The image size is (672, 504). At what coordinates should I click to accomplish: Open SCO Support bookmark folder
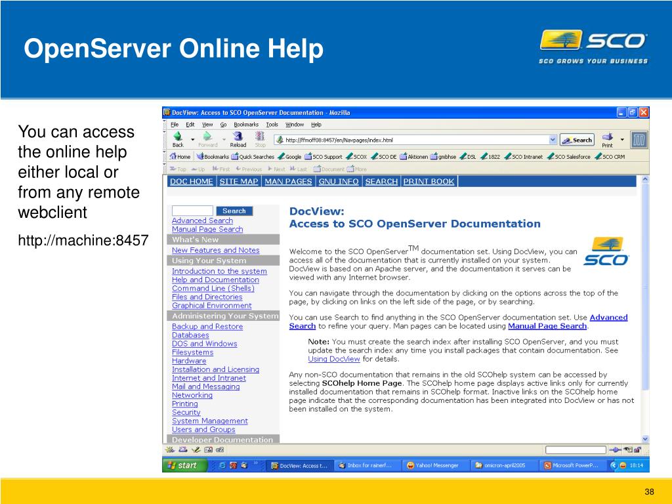tap(323, 156)
